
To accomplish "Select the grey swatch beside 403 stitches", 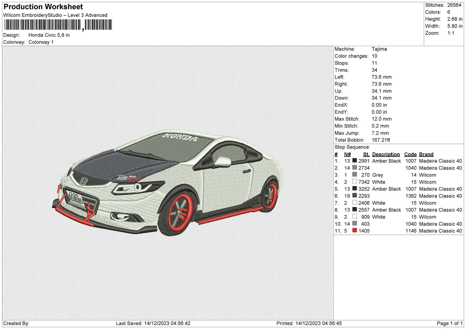I will tap(355, 224).
